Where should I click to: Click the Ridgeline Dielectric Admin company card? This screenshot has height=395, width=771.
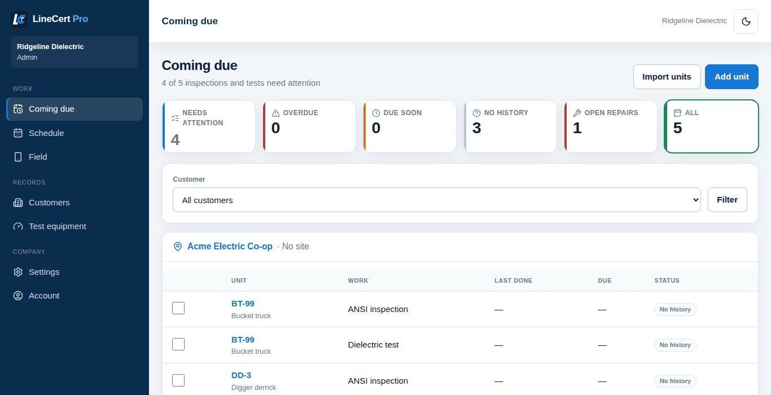75,52
